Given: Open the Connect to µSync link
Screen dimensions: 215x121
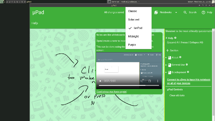Looking at the screenshot, I should point(189,81).
